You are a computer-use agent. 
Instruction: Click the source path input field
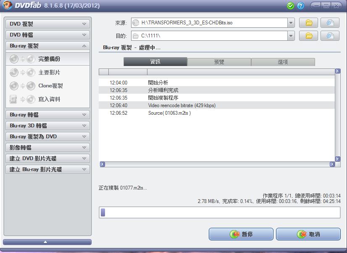click(209, 23)
